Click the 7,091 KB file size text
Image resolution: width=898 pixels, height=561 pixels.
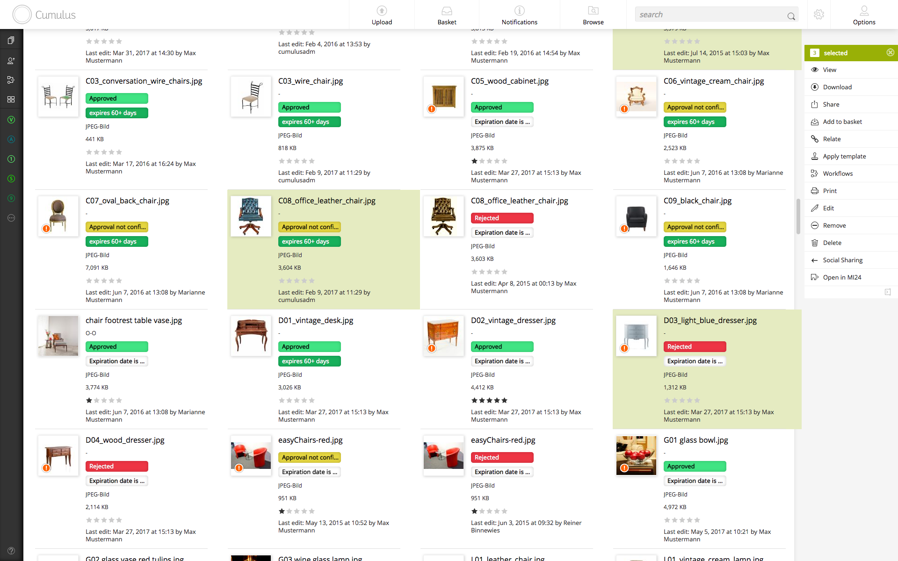[97, 267]
